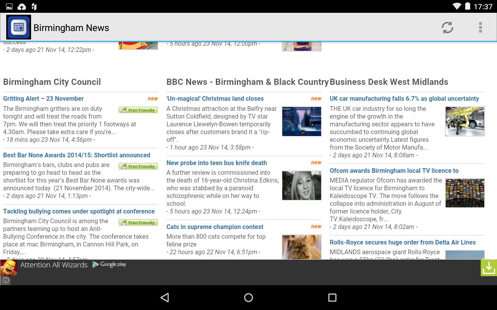This screenshot has height=310, width=497.
Task: Open 'Rolls-Royce secures huge order' article
Action: click(x=403, y=242)
